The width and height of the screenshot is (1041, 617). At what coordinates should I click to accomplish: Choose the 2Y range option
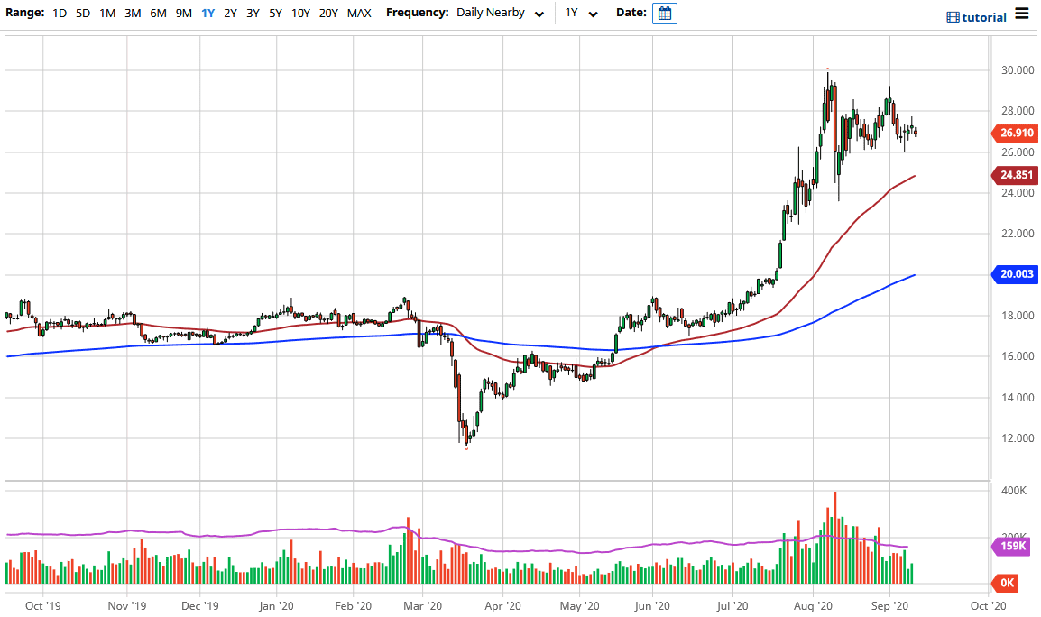click(230, 14)
